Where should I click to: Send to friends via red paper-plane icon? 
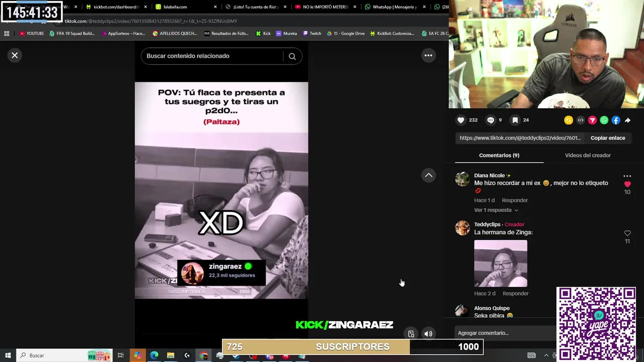click(x=592, y=120)
